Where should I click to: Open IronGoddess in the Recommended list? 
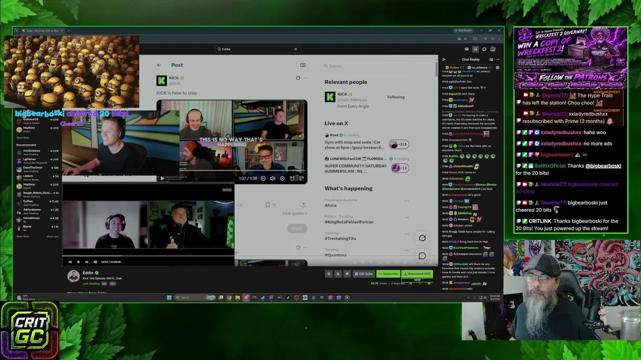tap(37, 152)
